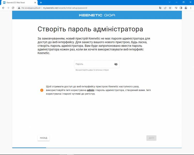Click the browser back arrow

tap(3, 8)
